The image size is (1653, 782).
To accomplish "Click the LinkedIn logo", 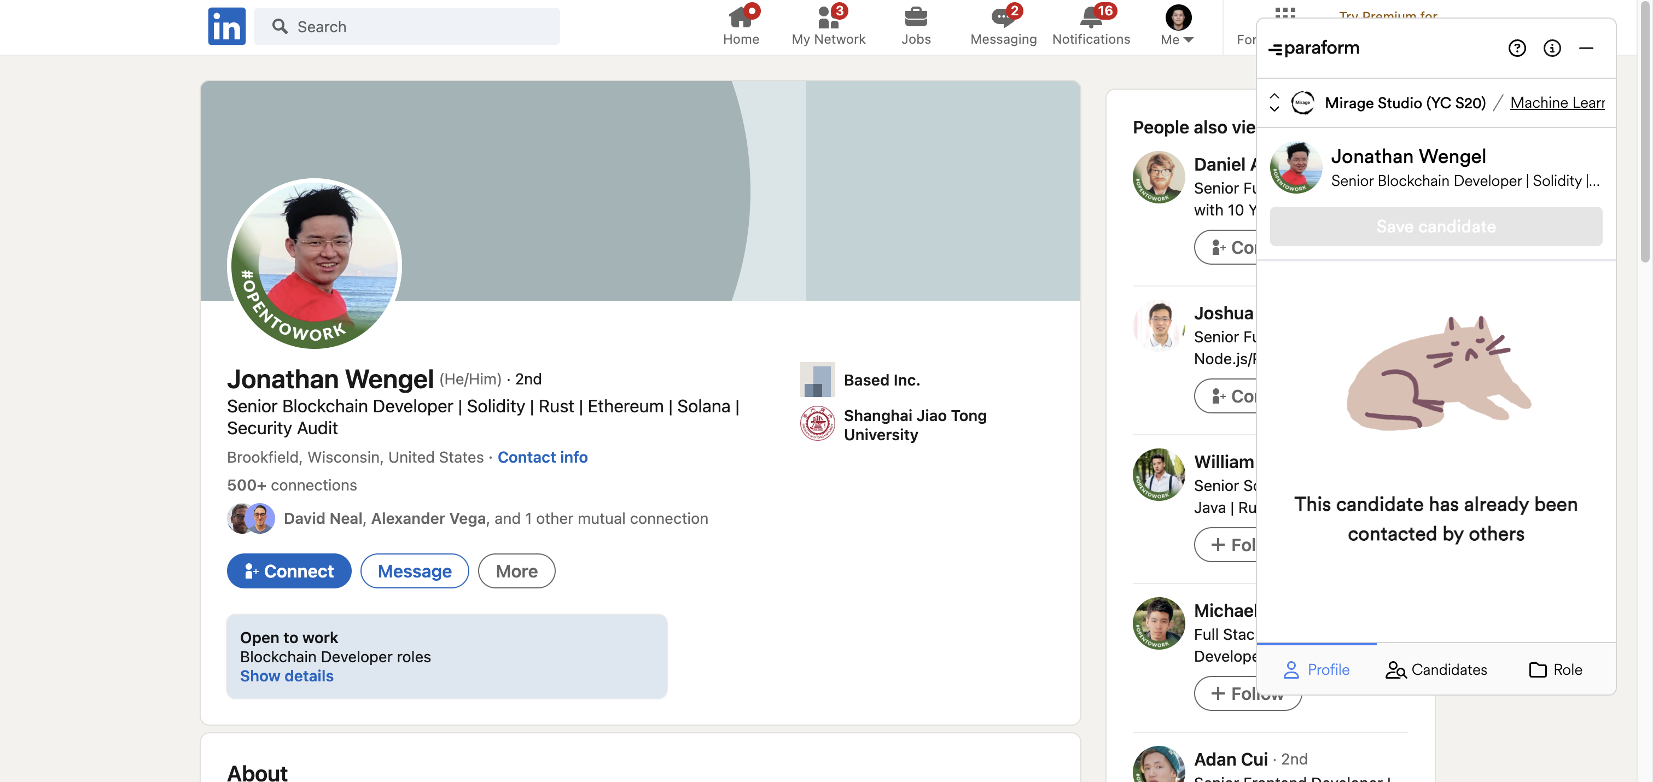I will point(226,26).
